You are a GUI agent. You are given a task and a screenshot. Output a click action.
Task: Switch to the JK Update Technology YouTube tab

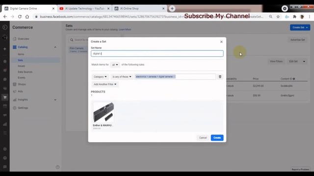84,9
